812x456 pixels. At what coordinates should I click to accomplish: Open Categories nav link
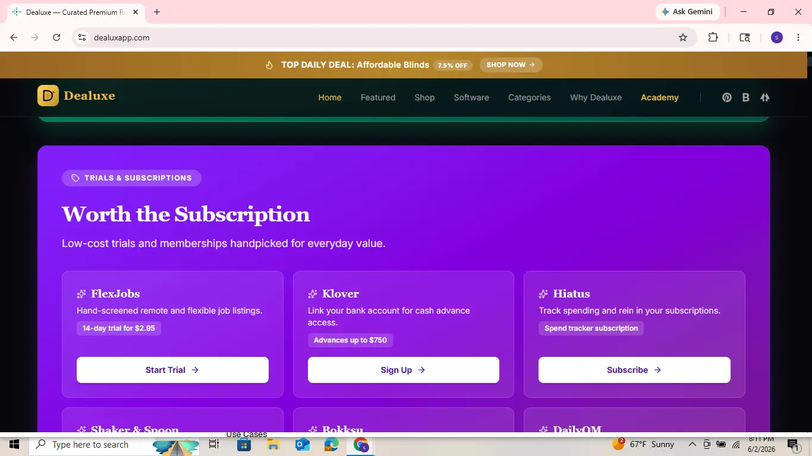point(530,97)
